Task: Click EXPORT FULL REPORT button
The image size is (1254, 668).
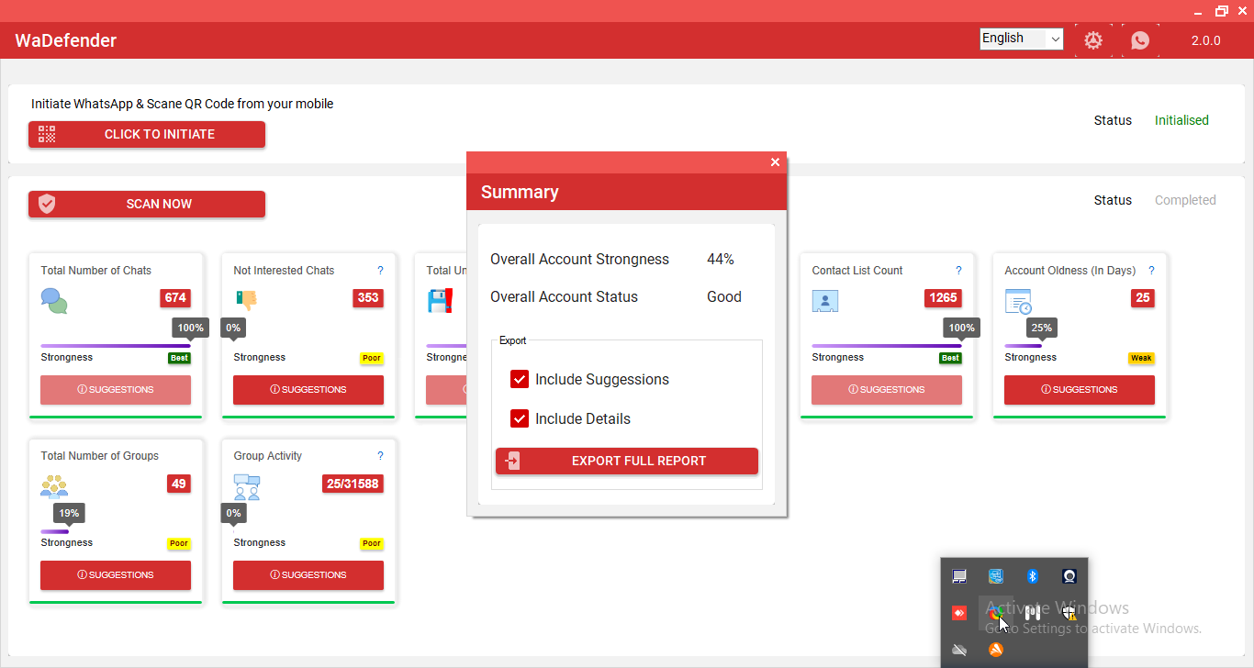Action: tap(627, 461)
